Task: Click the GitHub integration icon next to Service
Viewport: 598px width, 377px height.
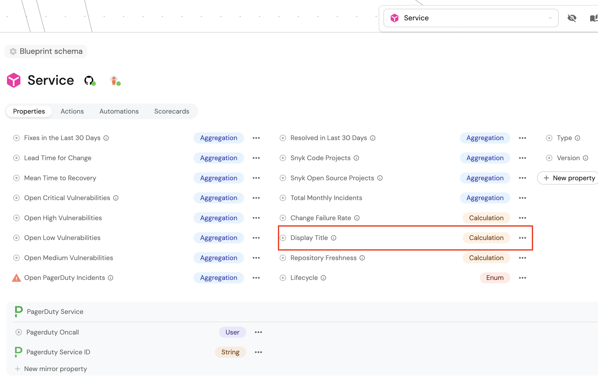Action: click(89, 80)
